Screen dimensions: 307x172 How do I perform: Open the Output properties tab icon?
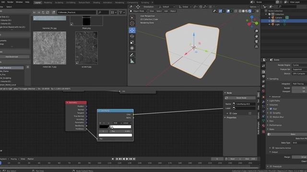click(x=263, y=76)
